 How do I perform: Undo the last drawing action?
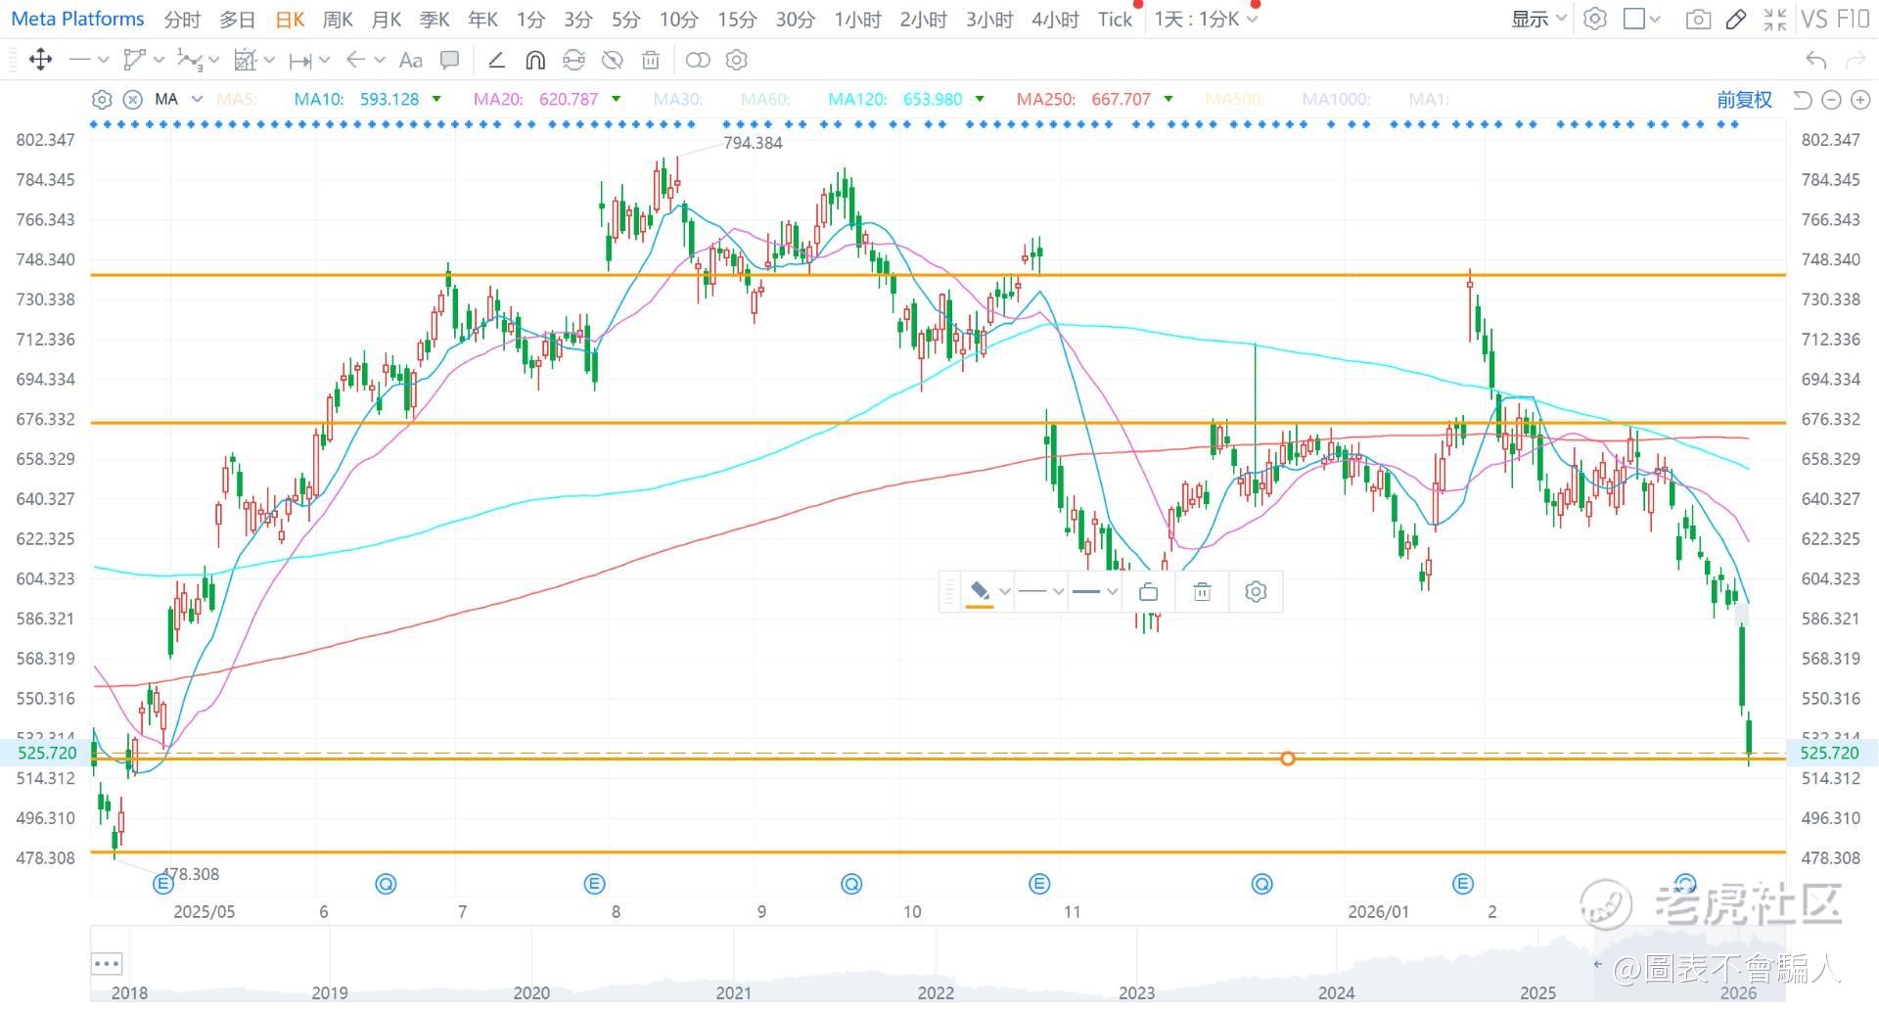point(1815,60)
